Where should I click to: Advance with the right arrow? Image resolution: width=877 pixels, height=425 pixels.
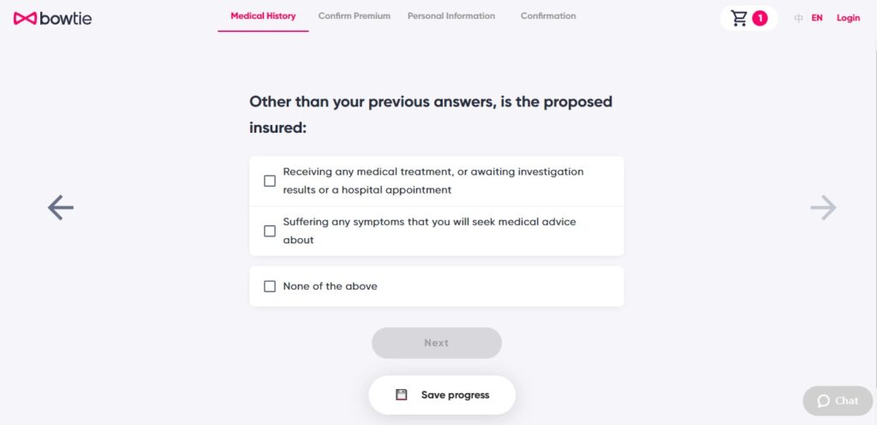click(x=823, y=207)
